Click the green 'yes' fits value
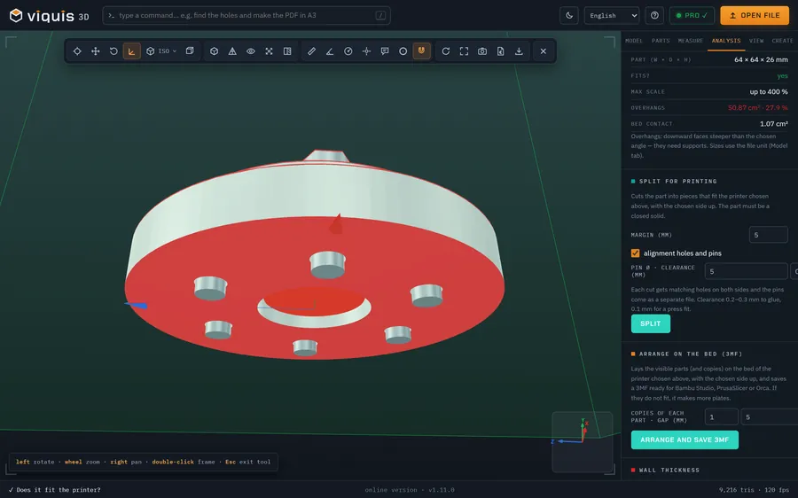The height and width of the screenshot is (498, 798). 782,76
